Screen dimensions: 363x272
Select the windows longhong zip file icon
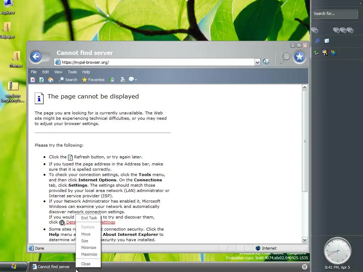click(13, 92)
